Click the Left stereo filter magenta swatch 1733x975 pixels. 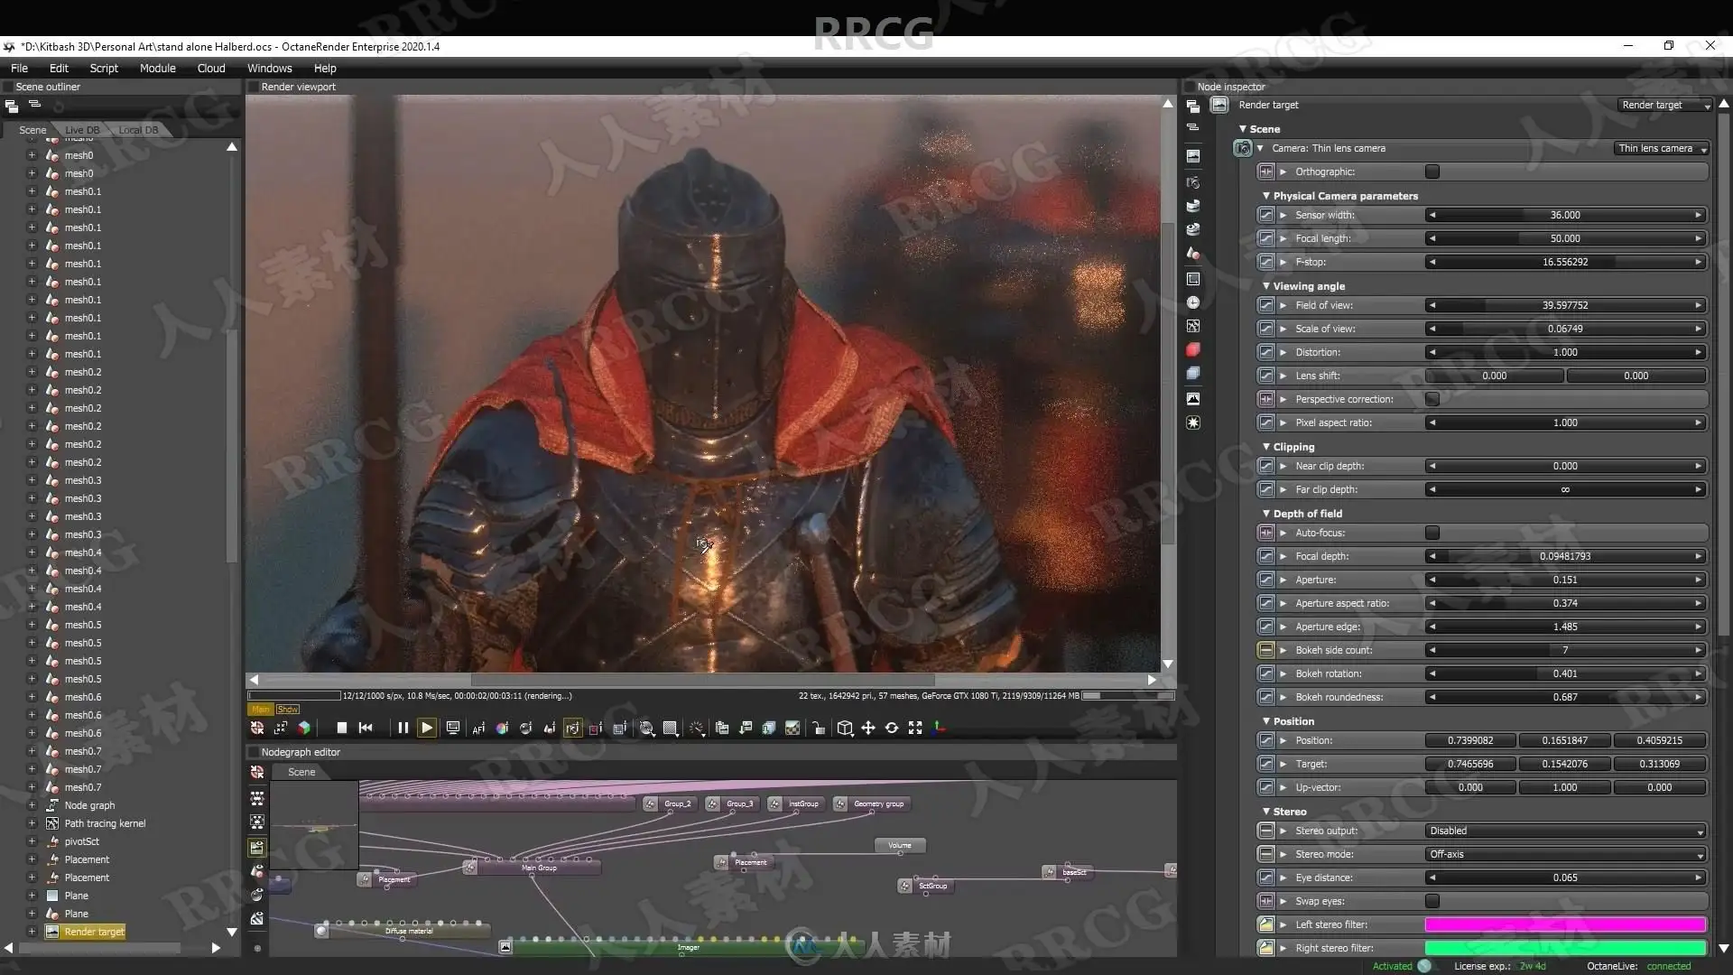point(1565,924)
